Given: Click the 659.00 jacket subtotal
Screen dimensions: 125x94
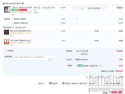Looking at the screenshot, I should tap(119, 8).
